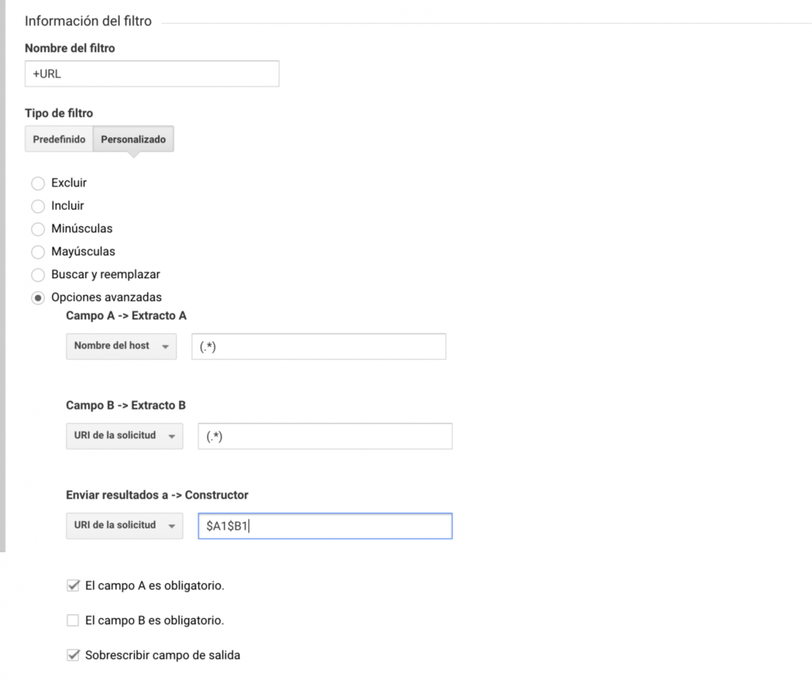Click the Extracto B pattern field
Viewport: 812px width, 683px height.
324,436
